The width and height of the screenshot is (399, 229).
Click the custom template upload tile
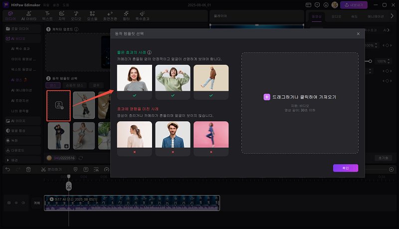58,105
